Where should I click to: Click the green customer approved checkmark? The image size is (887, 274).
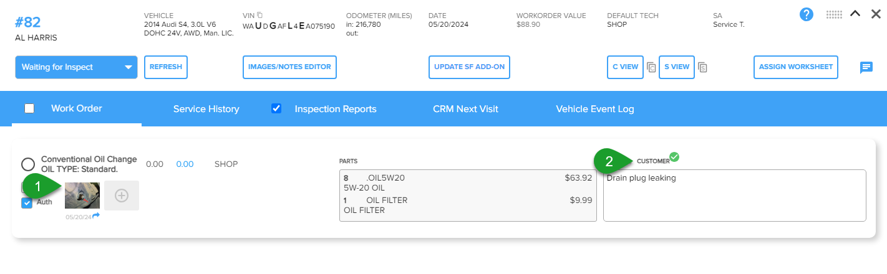pyautogui.click(x=674, y=157)
